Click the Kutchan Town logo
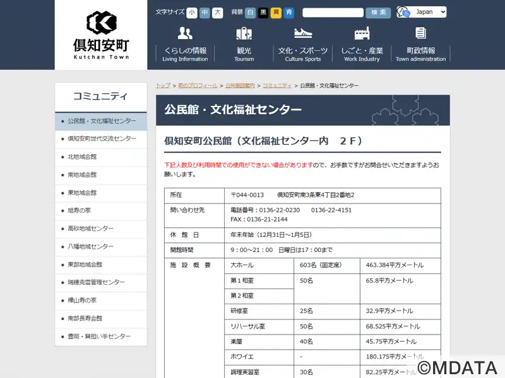Image resolution: width=505 pixels, height=378 pixels. (101, 35)
